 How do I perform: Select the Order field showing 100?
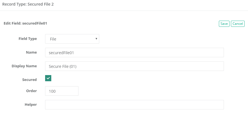tap(62, 91)
